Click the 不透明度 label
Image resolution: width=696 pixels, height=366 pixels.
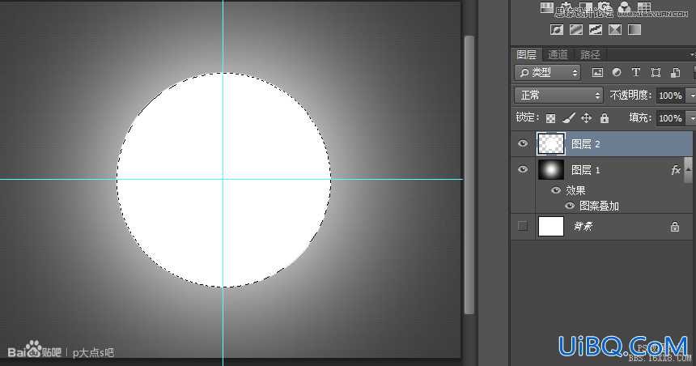630,95
